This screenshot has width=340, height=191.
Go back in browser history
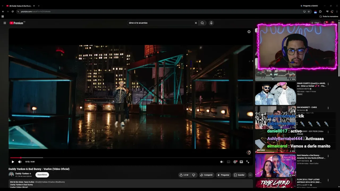3,12
